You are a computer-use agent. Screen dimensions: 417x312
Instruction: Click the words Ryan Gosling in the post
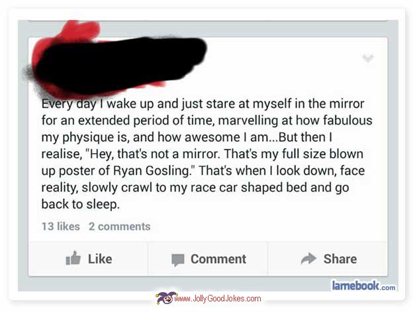pos(151,171)
